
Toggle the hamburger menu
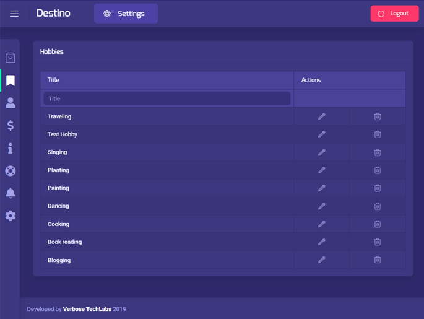point(14,14)
